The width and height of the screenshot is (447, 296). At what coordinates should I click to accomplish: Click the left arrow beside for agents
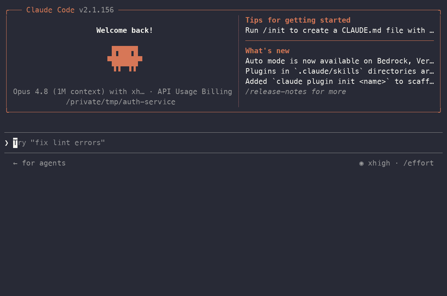[15, 163]
